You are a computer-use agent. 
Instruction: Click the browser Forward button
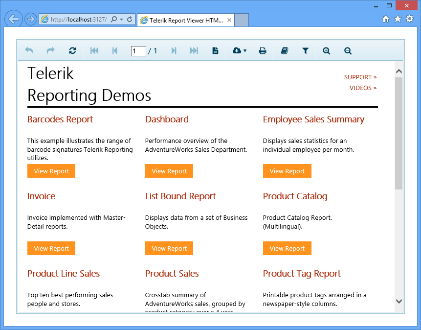point(31,19)
